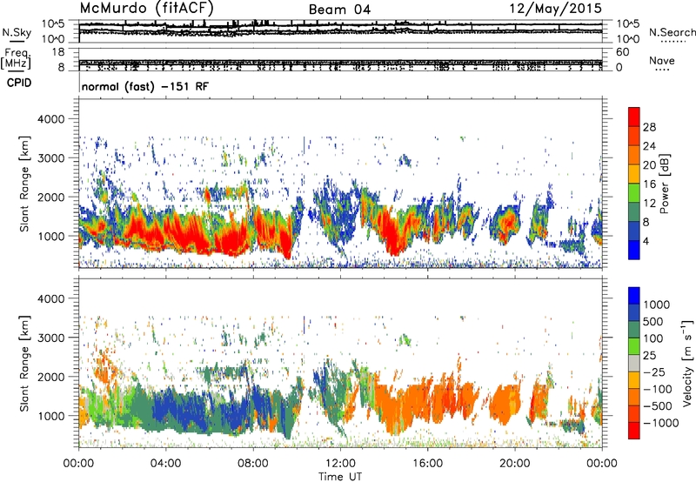This screenshot has width=696, height=482.
Task: Pick the Power colorbar segment between 24 and 28
Action: 634,136
